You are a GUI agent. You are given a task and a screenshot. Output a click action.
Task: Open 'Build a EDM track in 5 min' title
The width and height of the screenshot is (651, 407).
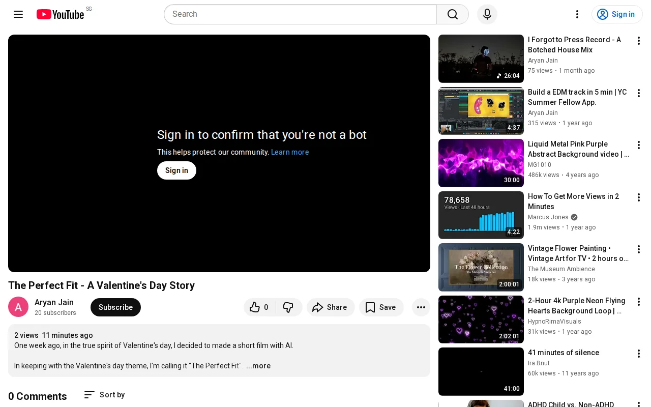click(578, 97)
